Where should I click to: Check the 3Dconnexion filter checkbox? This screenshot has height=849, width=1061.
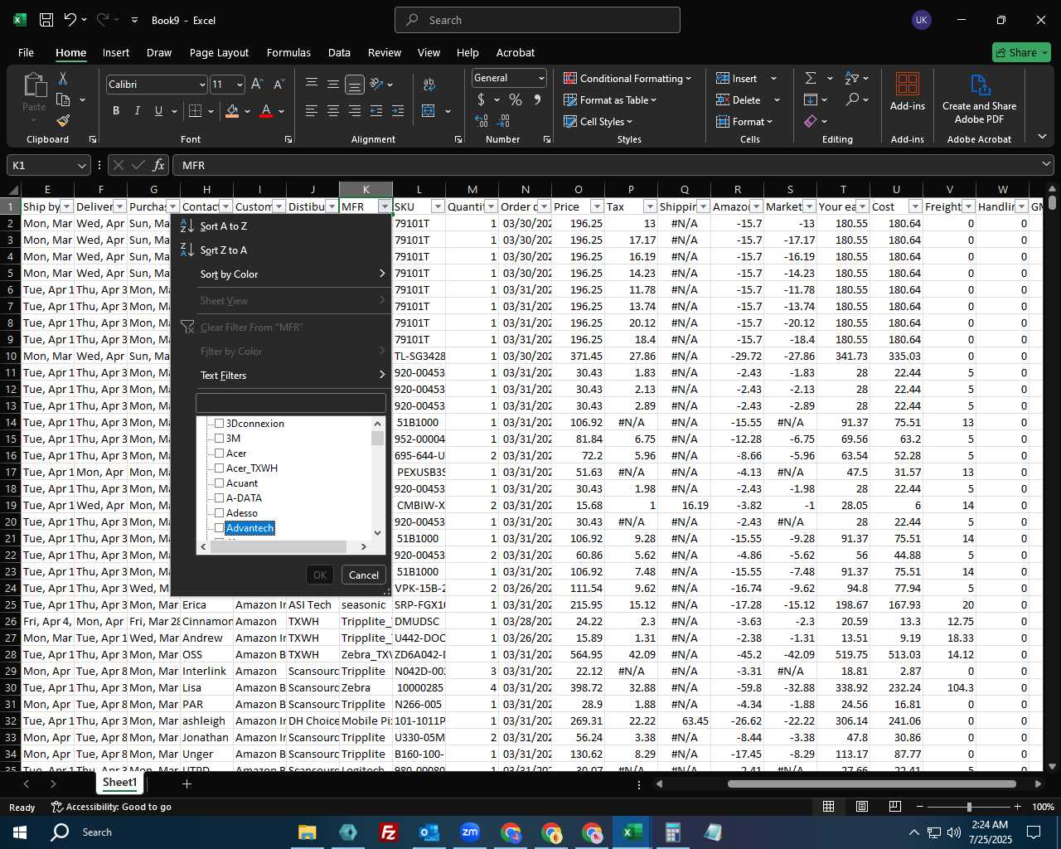[220, 424]
